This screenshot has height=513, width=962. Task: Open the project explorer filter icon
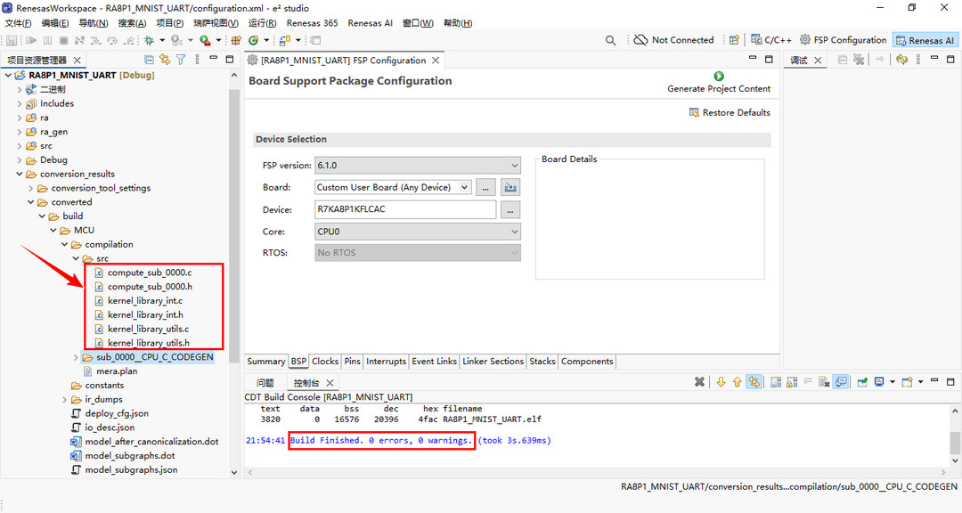(x=181, y=60)
